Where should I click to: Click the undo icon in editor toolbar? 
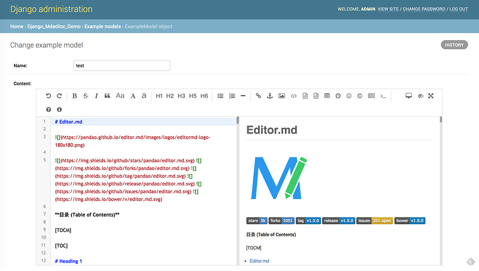coord(48,96)
